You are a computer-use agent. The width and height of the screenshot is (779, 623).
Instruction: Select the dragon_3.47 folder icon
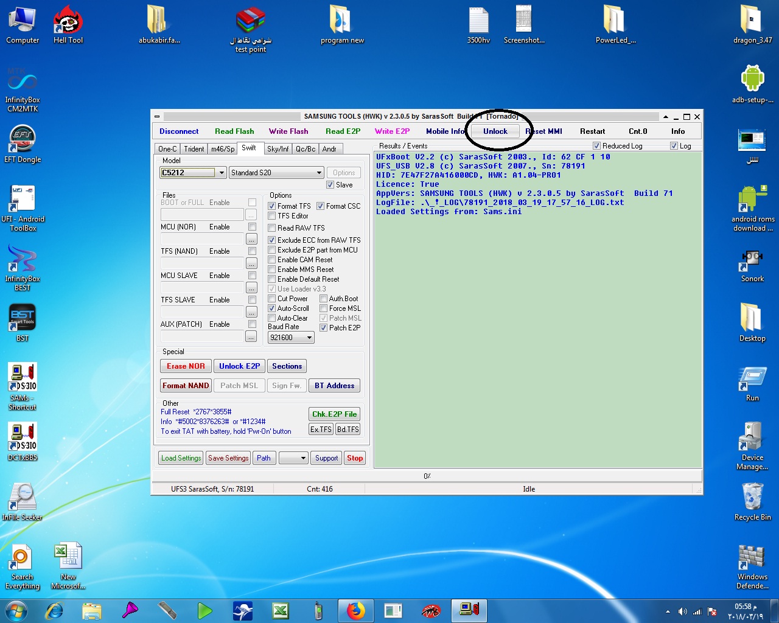(753, 25)
